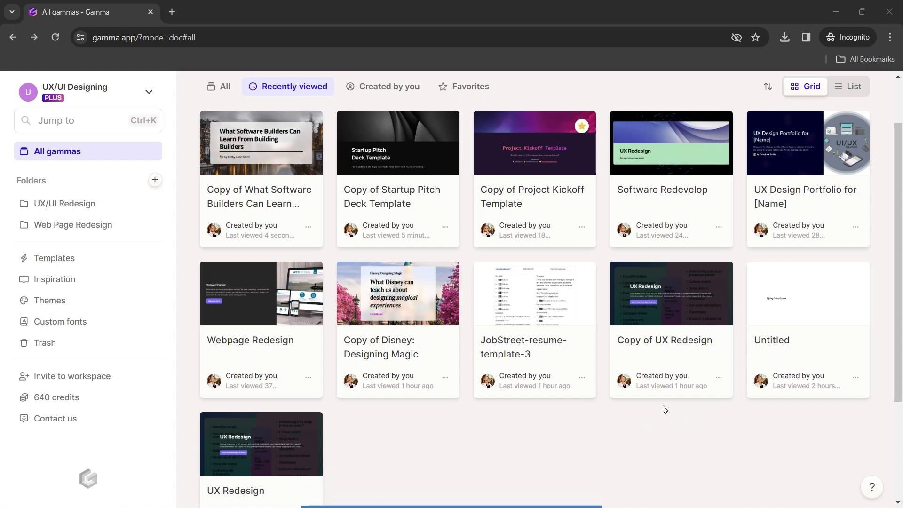The width and height of the screenshot is (903, 508).
Task: Switch to Grid view
Action: tap(805, 87)
